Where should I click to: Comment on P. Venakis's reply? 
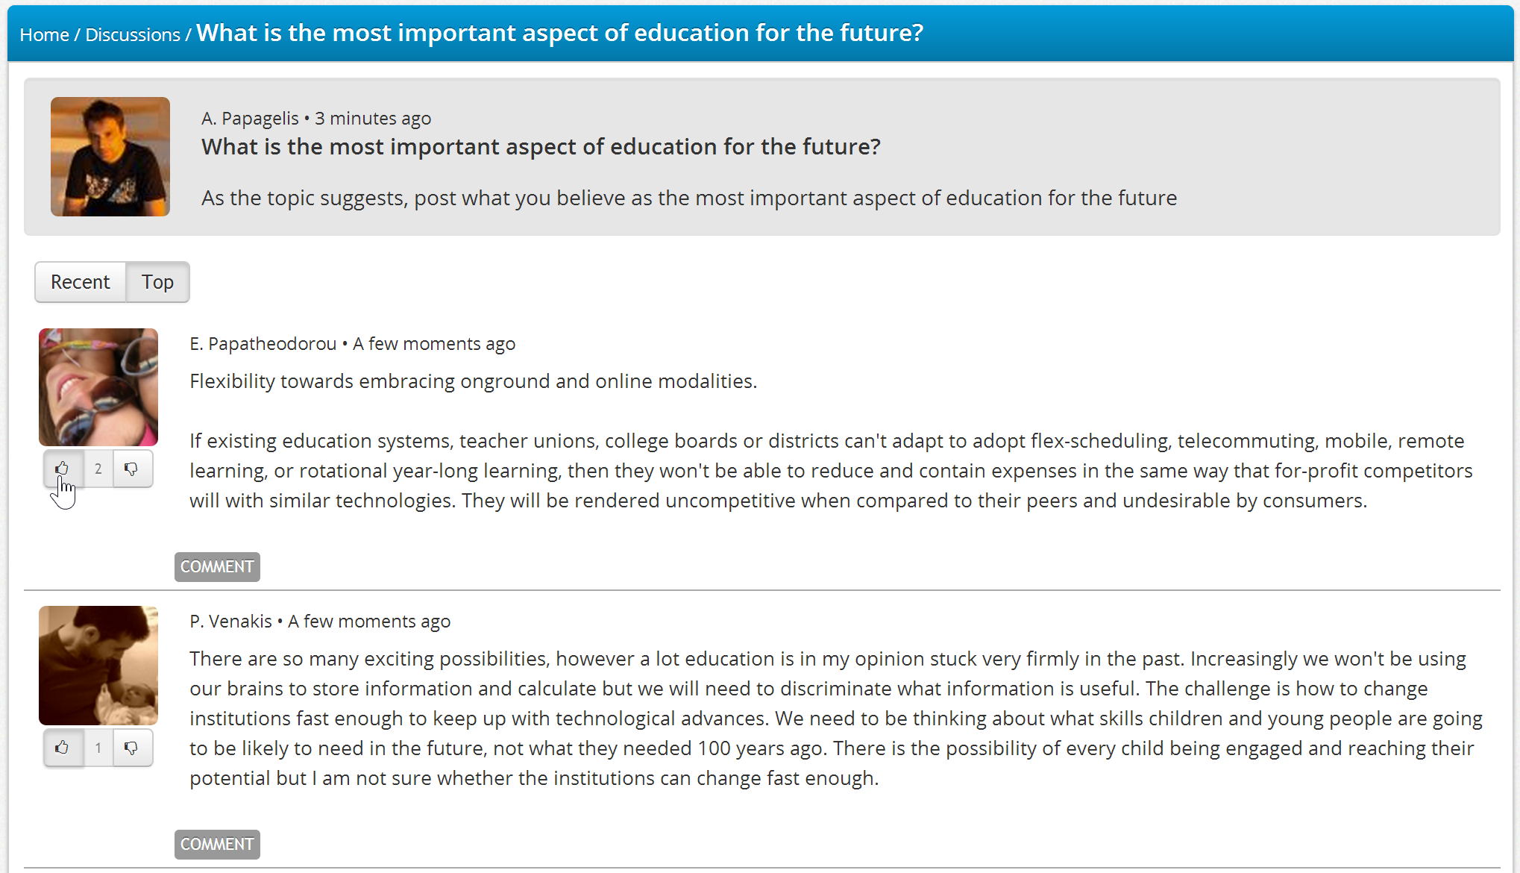(x=217, y=844)
